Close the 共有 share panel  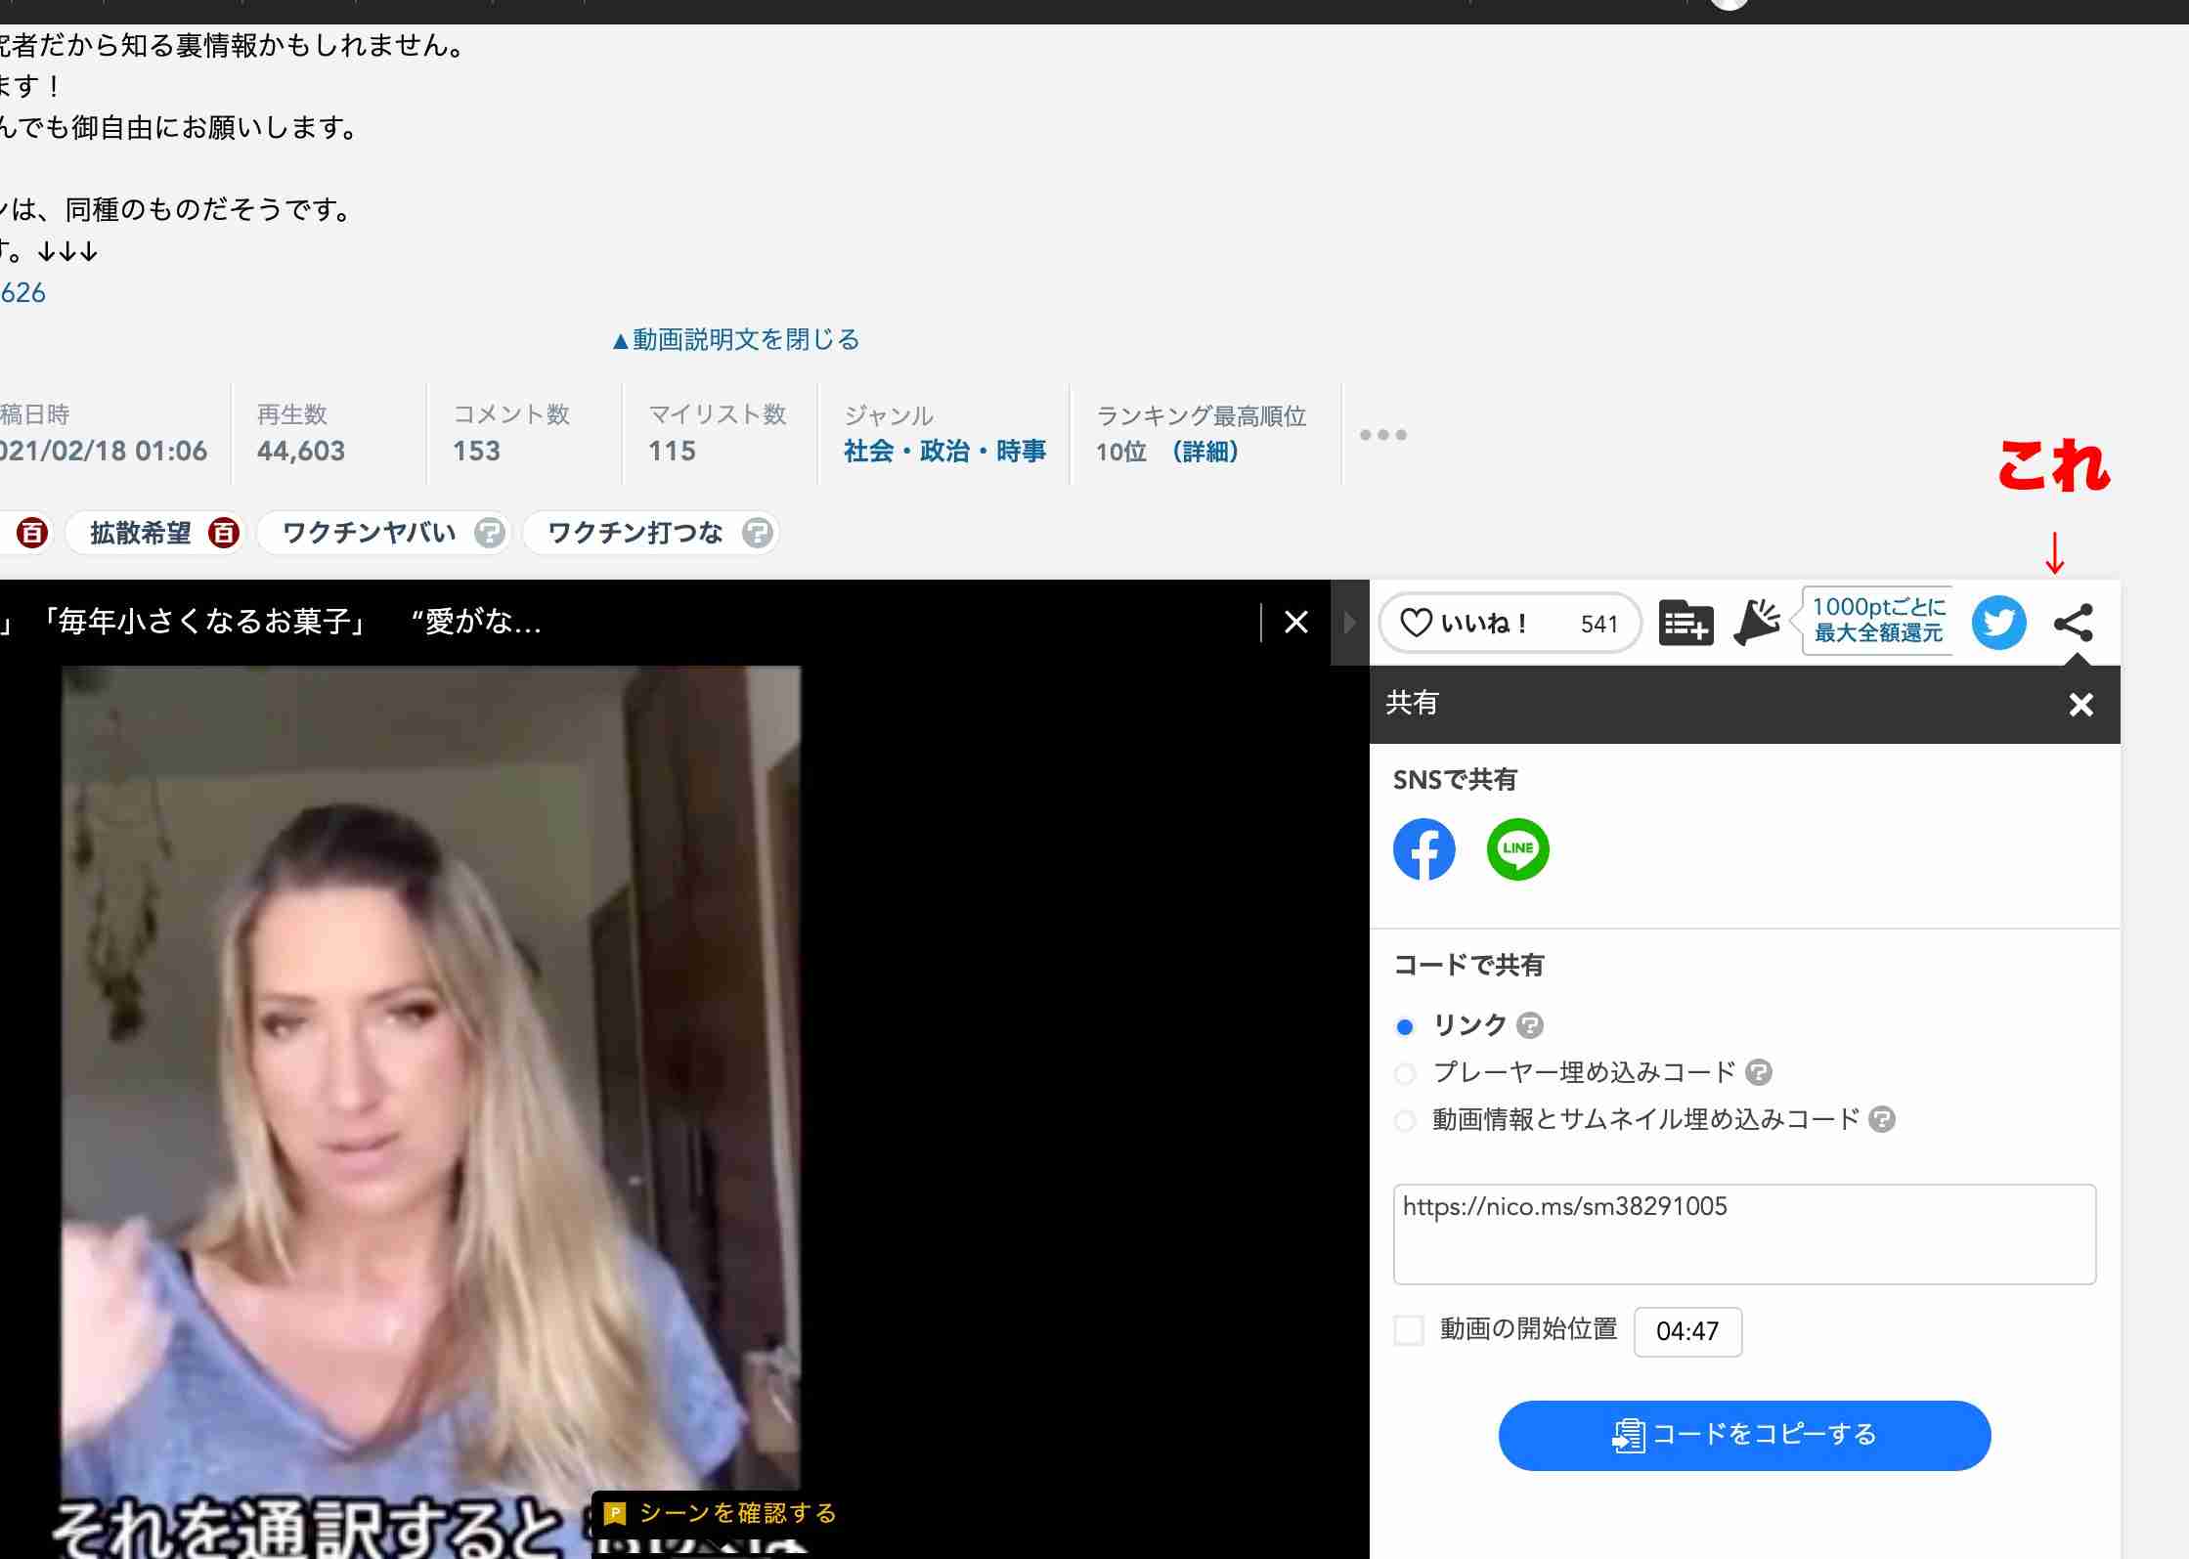[x=2080, y=704]
